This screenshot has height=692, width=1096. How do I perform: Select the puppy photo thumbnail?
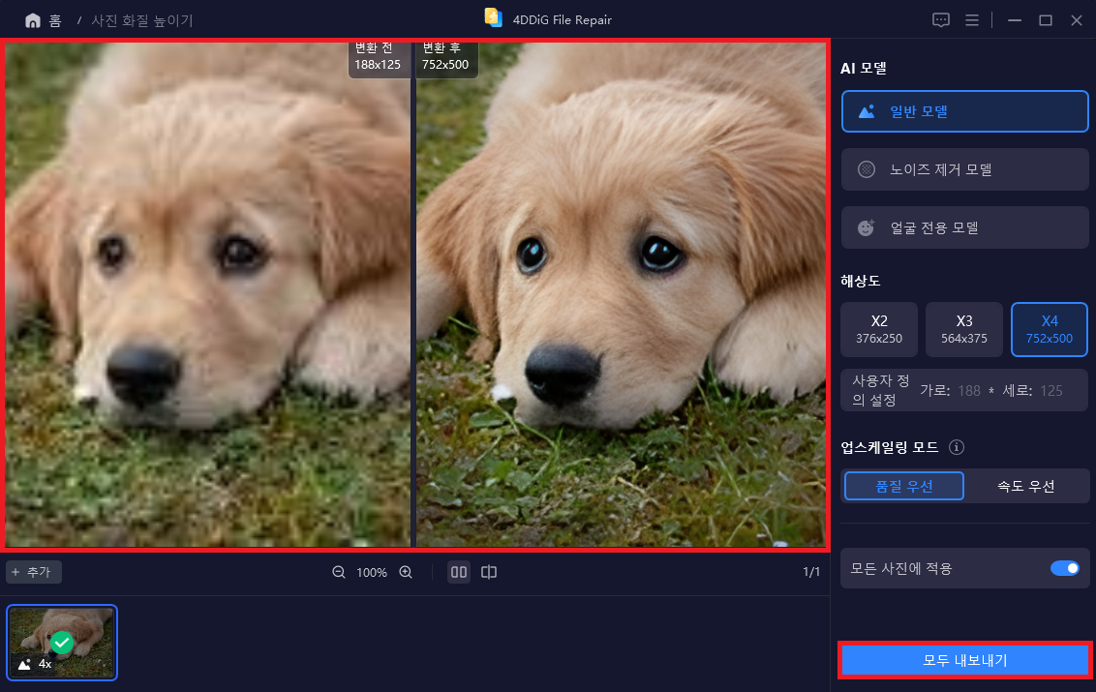[x=62, y=643]
